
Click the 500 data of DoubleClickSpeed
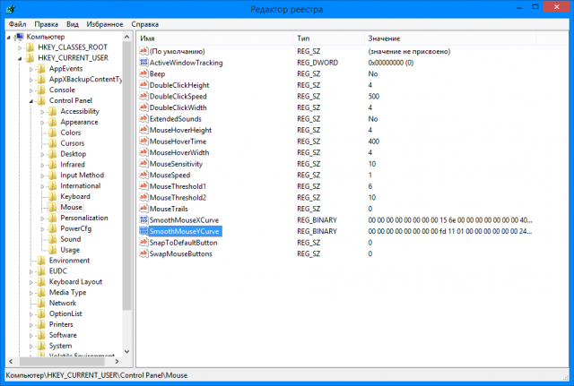coord(374,97)
